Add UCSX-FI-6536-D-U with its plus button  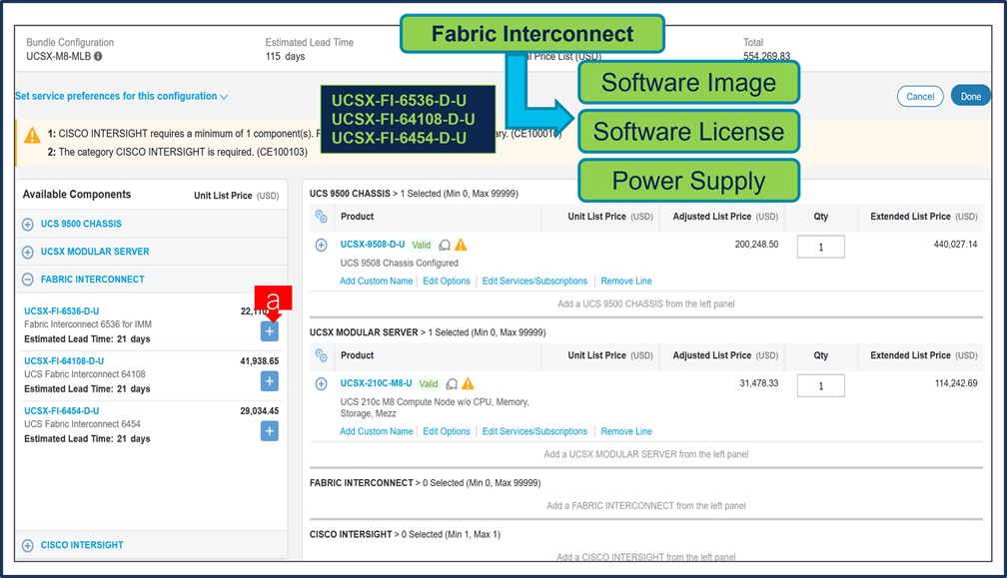point(270,331)
